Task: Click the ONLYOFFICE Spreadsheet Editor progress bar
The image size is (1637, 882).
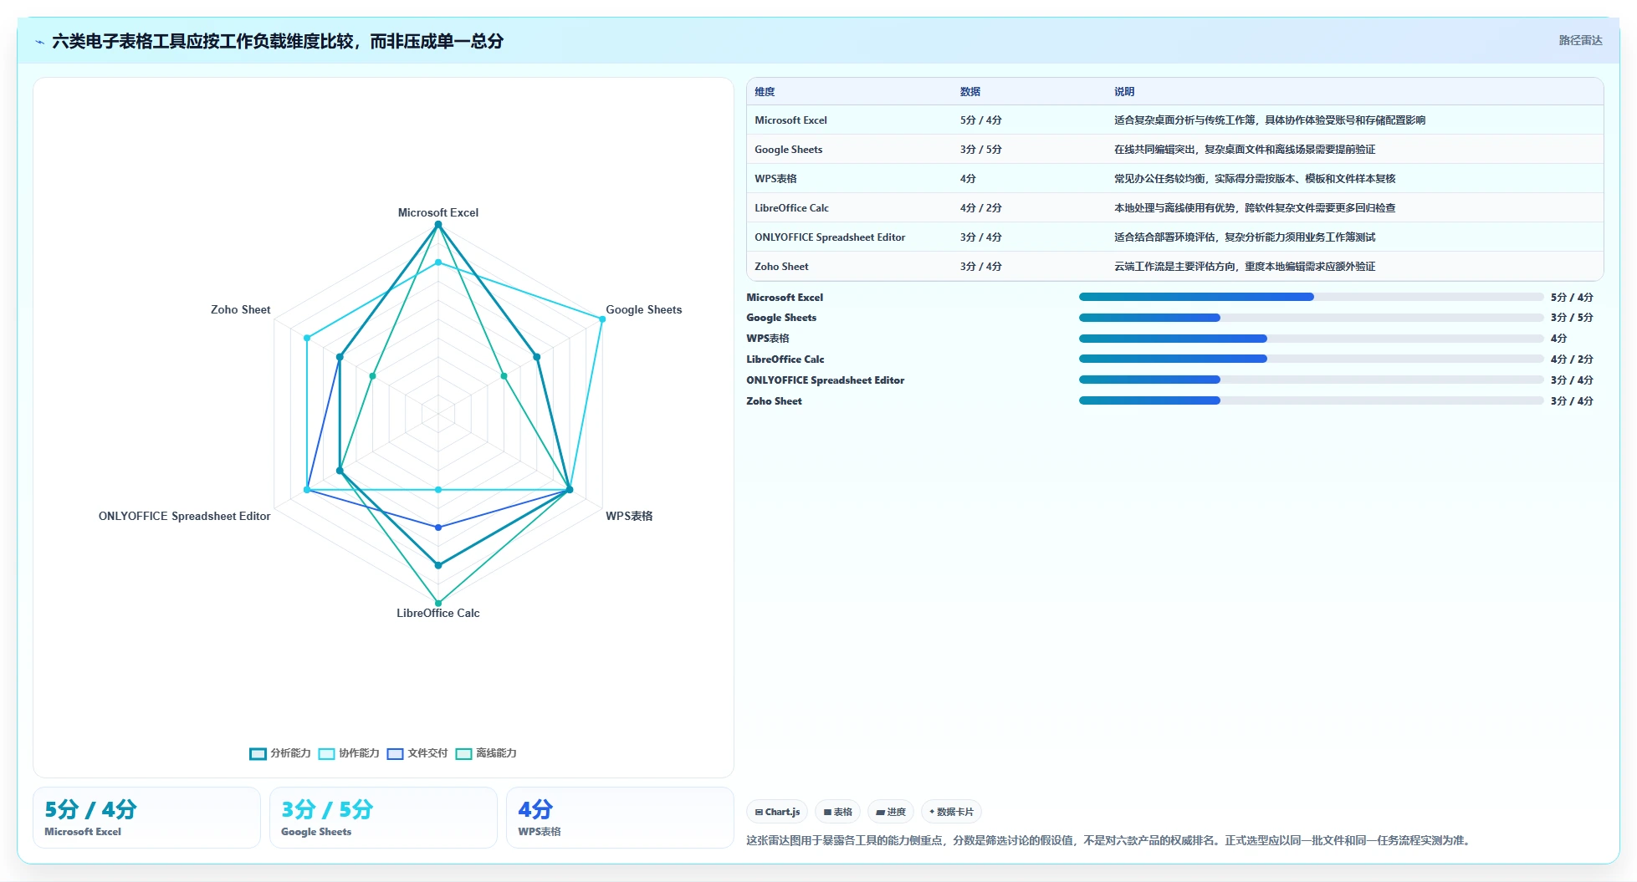Action: [1311, 380]
